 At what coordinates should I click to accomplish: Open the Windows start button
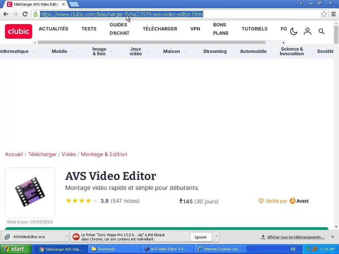[16, 249]
